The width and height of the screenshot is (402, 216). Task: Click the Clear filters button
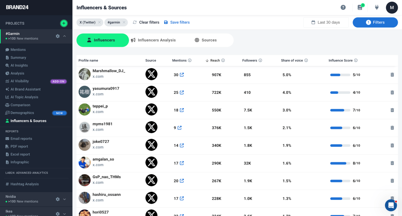pos(146,22)
